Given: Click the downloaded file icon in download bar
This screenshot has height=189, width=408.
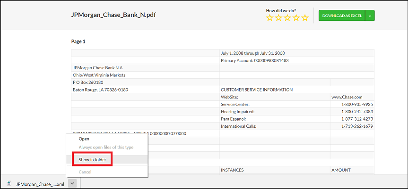Looking at the screenshot, I should point(10,184).
